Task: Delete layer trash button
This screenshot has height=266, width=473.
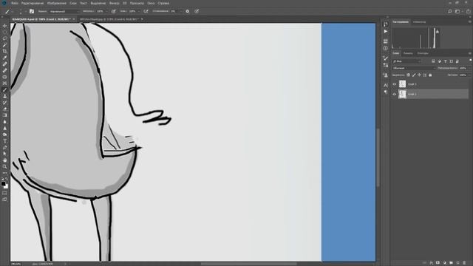Action: coord(464,263)
